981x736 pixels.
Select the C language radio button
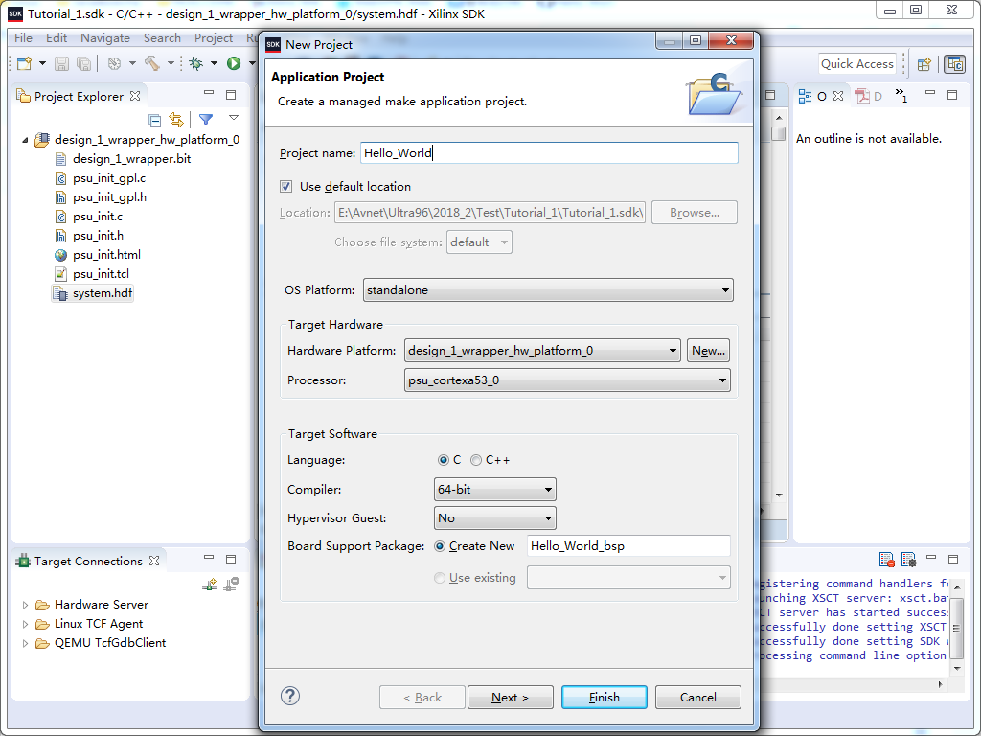[444, 460]
